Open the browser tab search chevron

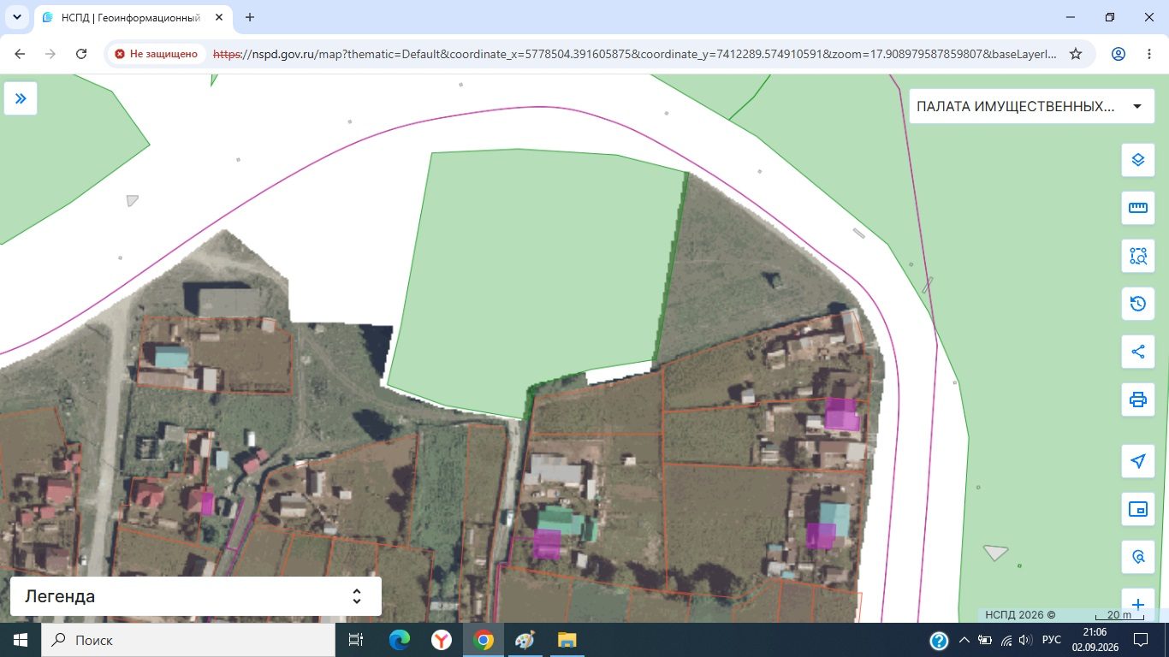[x=16, y=17]
